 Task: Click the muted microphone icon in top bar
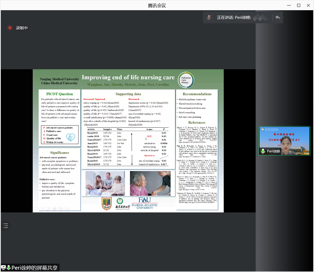click(x=209, y=18)
